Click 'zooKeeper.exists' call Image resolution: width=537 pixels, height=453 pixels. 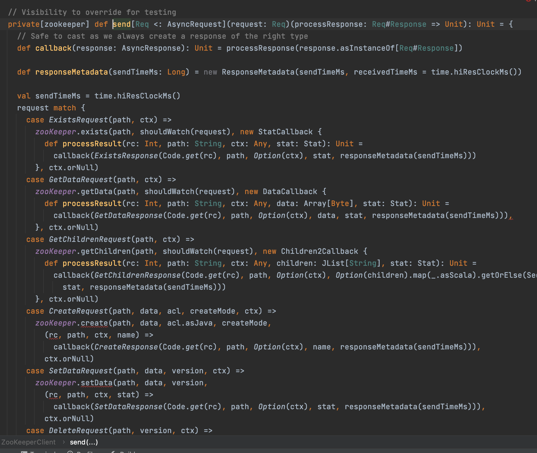click(x=72, y=132)
